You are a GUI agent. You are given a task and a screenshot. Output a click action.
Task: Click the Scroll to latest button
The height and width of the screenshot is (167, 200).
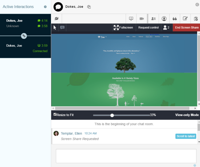[x=186, y=136]
